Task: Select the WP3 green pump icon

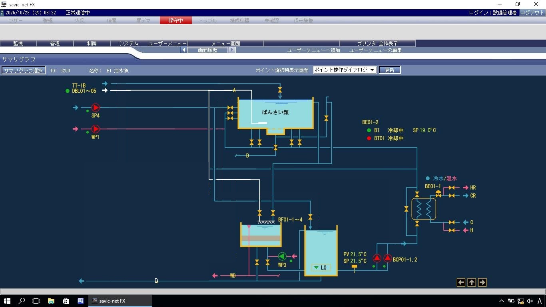Action: [282, 256]
